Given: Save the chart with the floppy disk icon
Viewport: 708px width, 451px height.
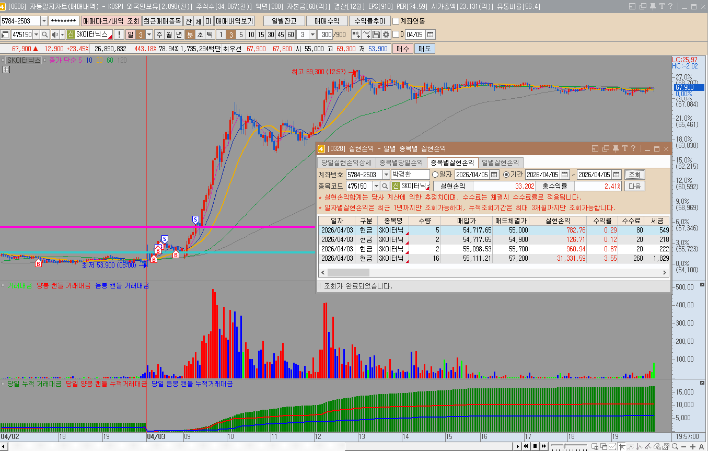Looking at the screenshot, I should point(376,34).
